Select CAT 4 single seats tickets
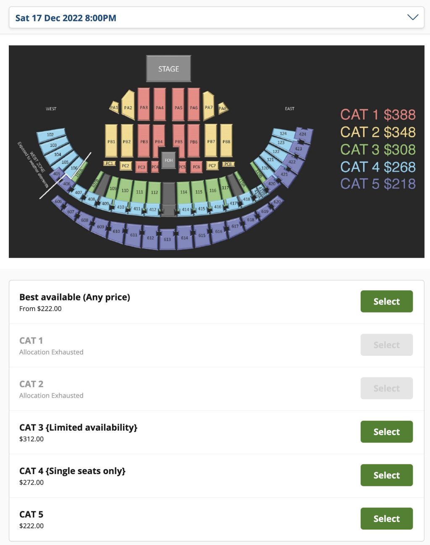This screenshot has width=430, height=545. pos(386,475)
